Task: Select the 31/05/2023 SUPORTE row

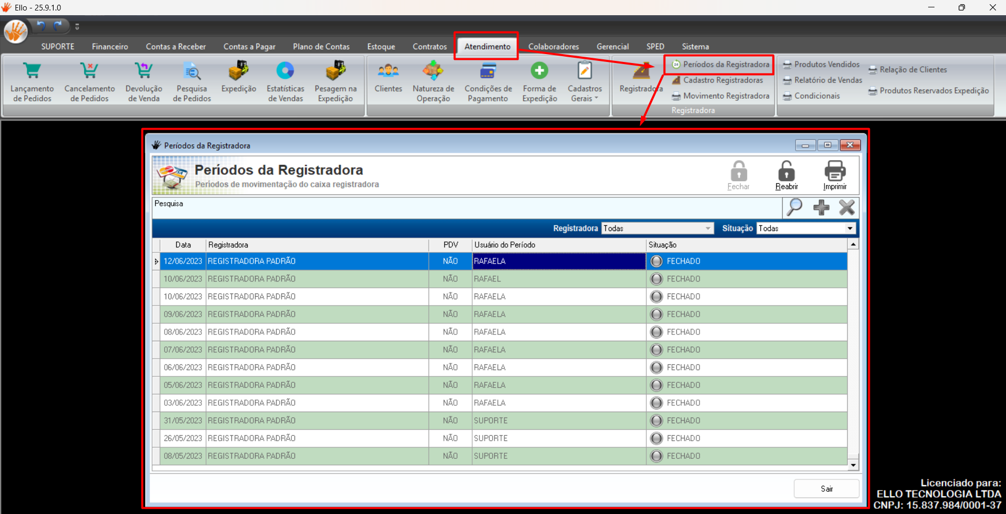Action: 490,421
